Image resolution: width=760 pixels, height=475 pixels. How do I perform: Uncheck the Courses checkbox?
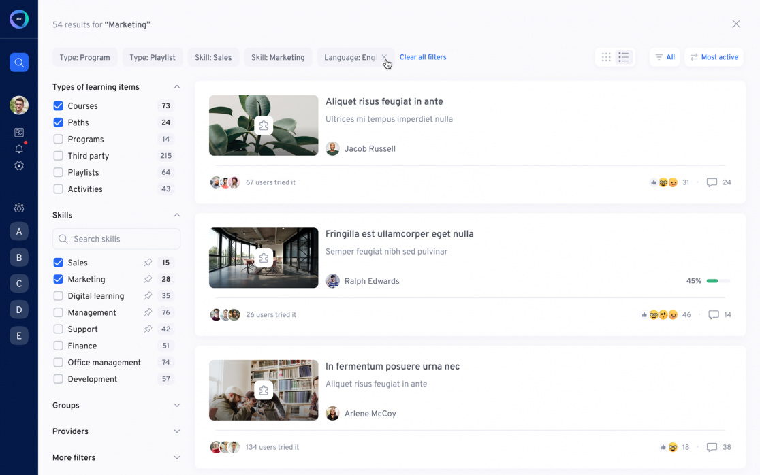click(x=59, y=106)
